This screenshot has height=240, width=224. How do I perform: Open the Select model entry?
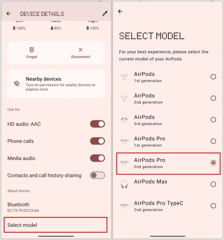(56, 225)
